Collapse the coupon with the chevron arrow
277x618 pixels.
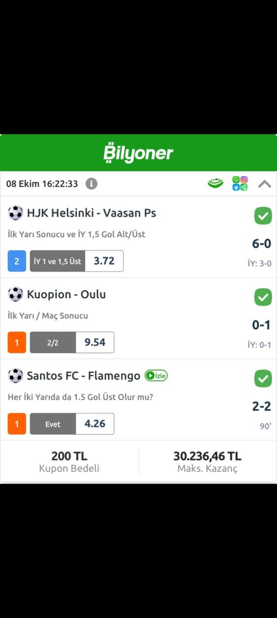click(x=265, y=183)
